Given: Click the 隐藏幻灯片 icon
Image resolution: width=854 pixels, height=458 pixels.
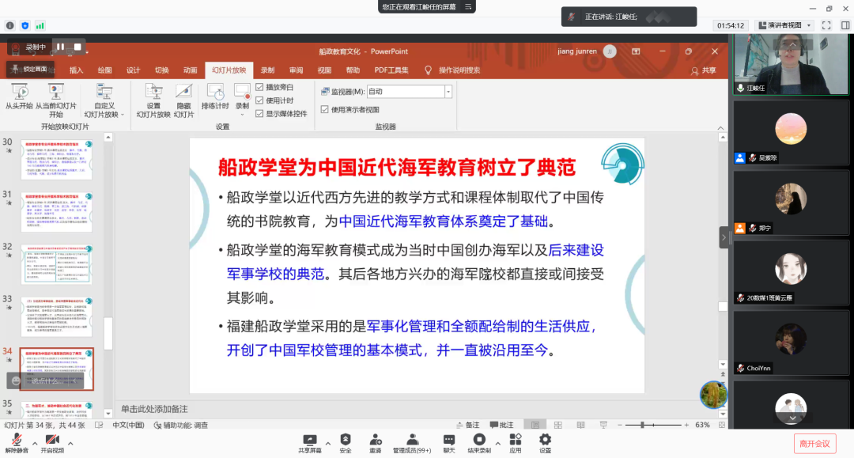Looking at the screenshot, I should 183,93.
